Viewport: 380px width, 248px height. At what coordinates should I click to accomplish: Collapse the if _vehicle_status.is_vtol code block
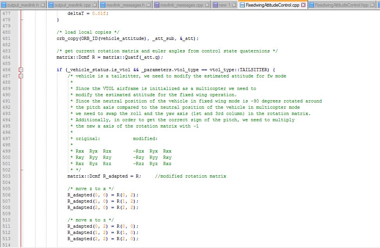coord(21,69)
